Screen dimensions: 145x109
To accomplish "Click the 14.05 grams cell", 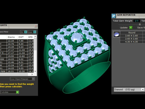I will pyautogui.click(x=12, y=68).
